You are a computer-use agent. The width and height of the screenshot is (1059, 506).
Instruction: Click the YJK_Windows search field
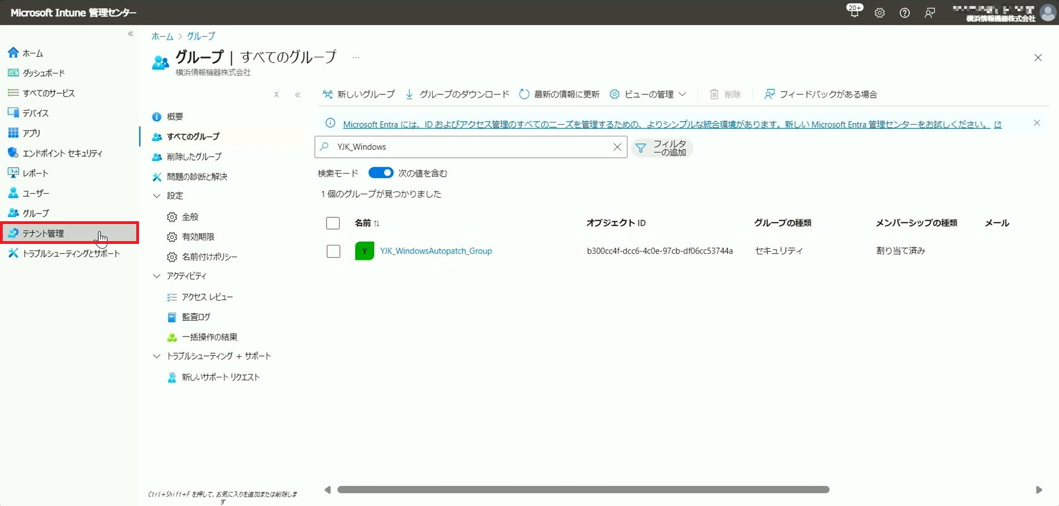tap(470, 147)
